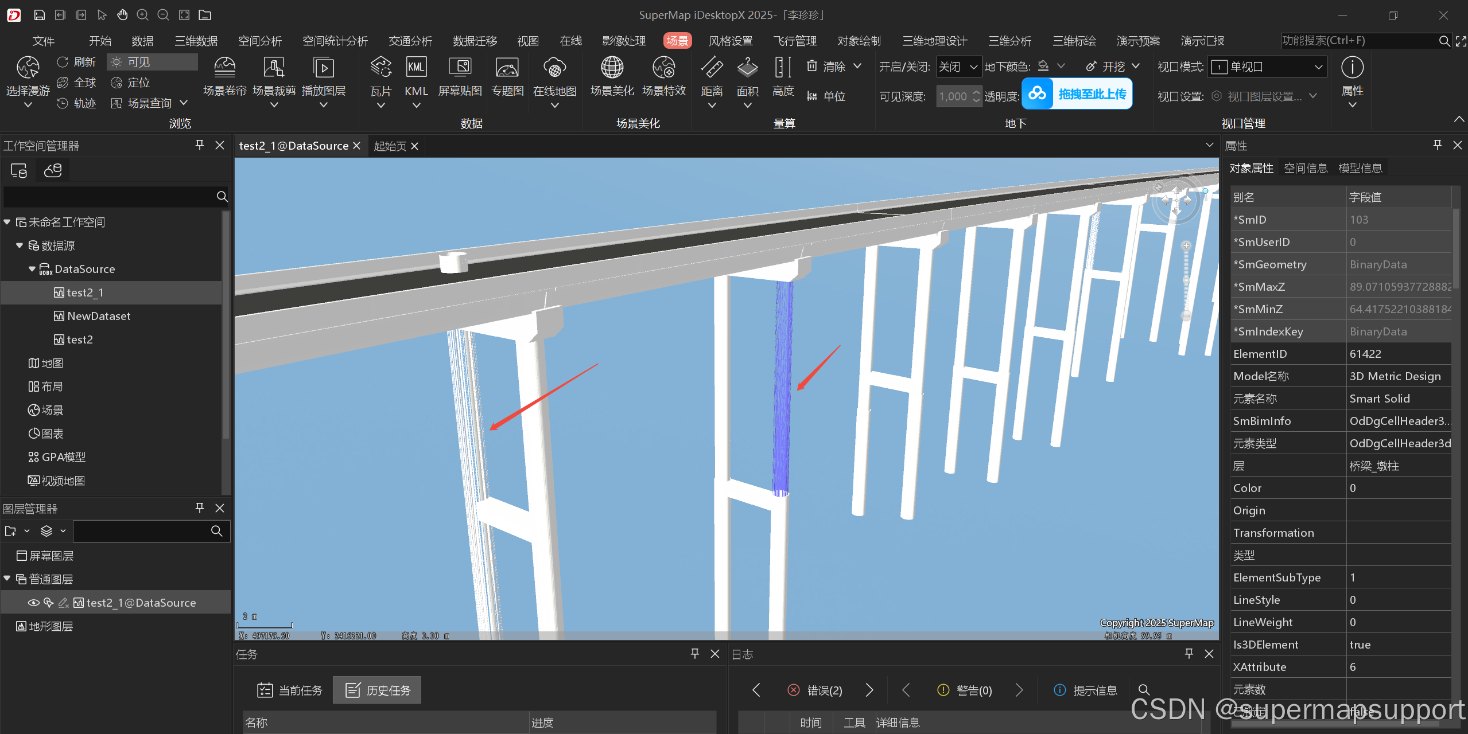Click the 刷新 refresh scene button
This screenshot has width=1468, height=734.
pyautogui.click(x=76, y=62)
